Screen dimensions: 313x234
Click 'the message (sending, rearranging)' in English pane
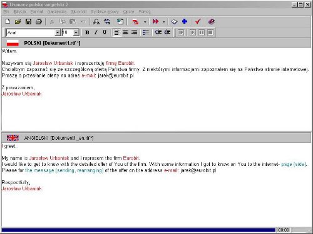click(64, 170)
